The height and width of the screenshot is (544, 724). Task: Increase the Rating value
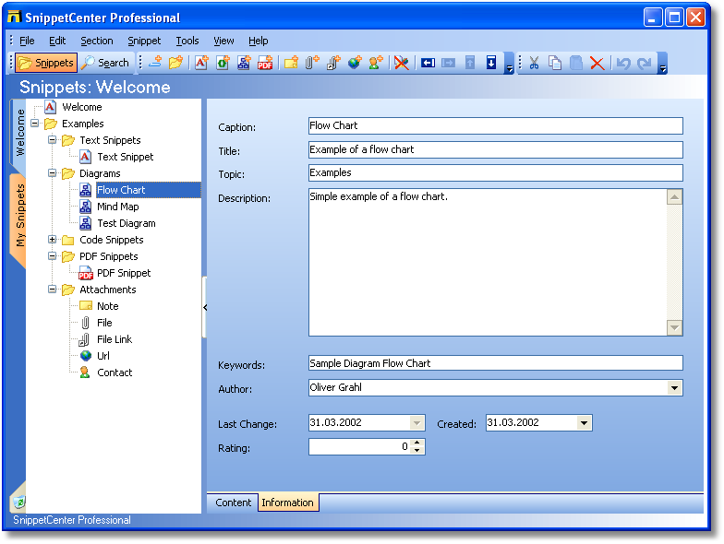(x=417, y=443)
